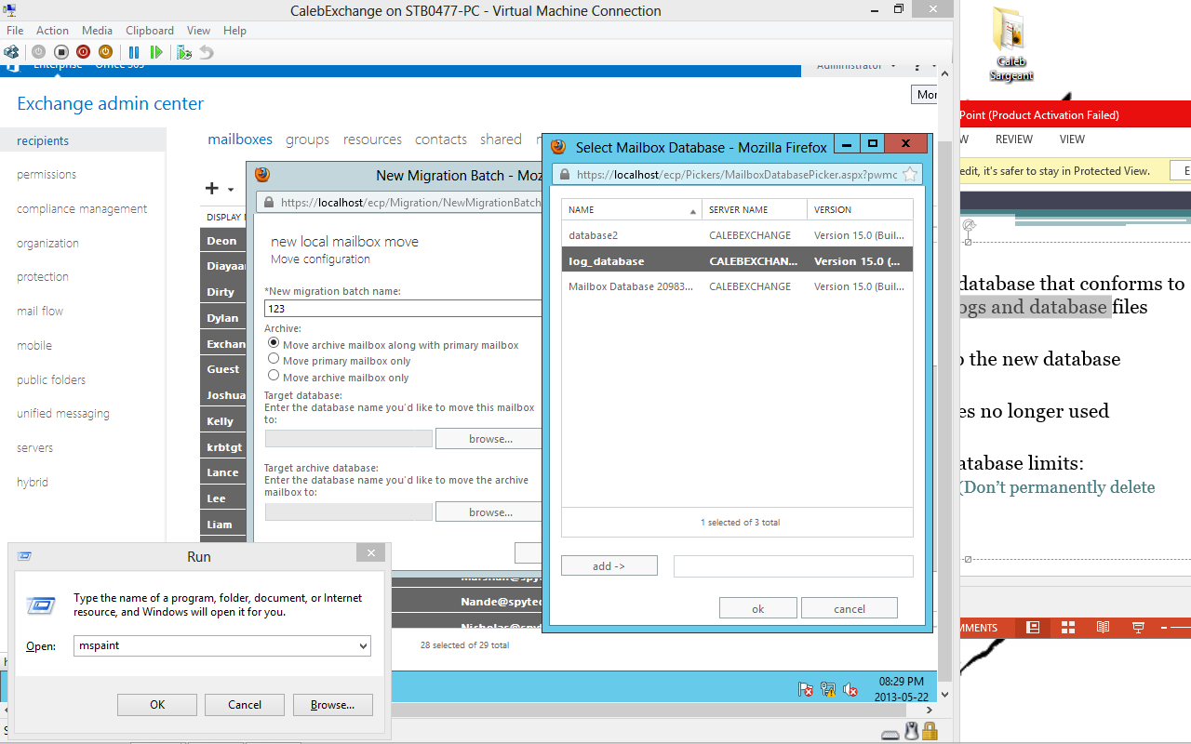Switch to the resources tab

point(372,139)
